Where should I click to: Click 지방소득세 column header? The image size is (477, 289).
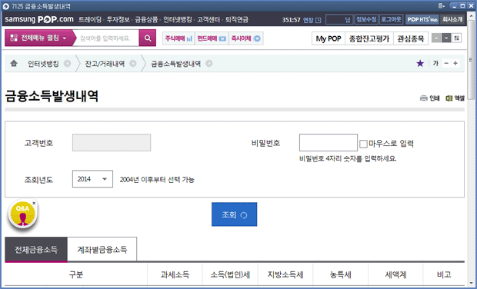coord(285,274)
